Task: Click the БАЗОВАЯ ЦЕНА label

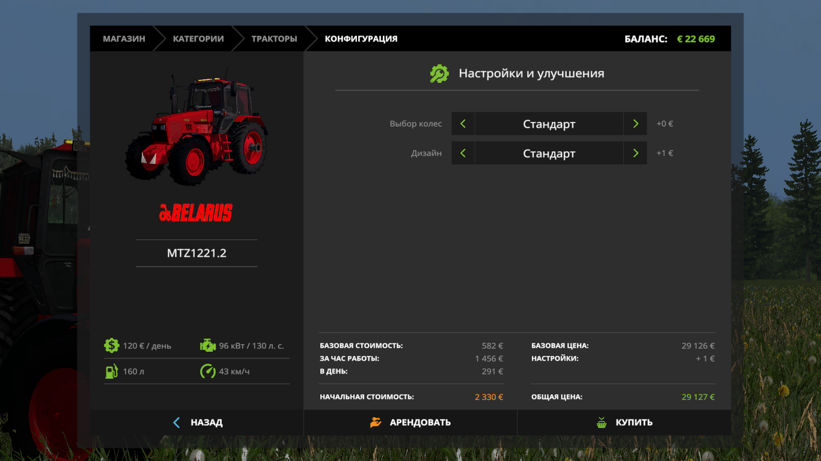Action: coord(560,346)
